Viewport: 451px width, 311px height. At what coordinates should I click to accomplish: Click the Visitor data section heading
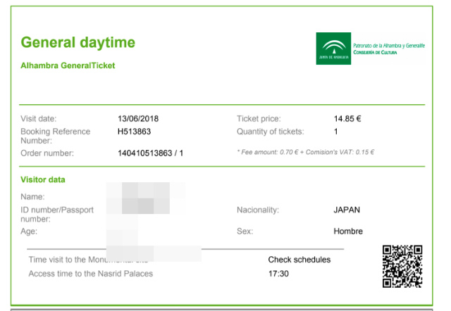point(43,179)
